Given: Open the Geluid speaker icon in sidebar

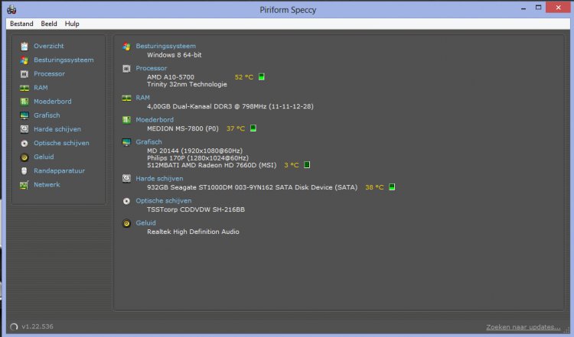Looking at the screenshot, I should point(24,157).
